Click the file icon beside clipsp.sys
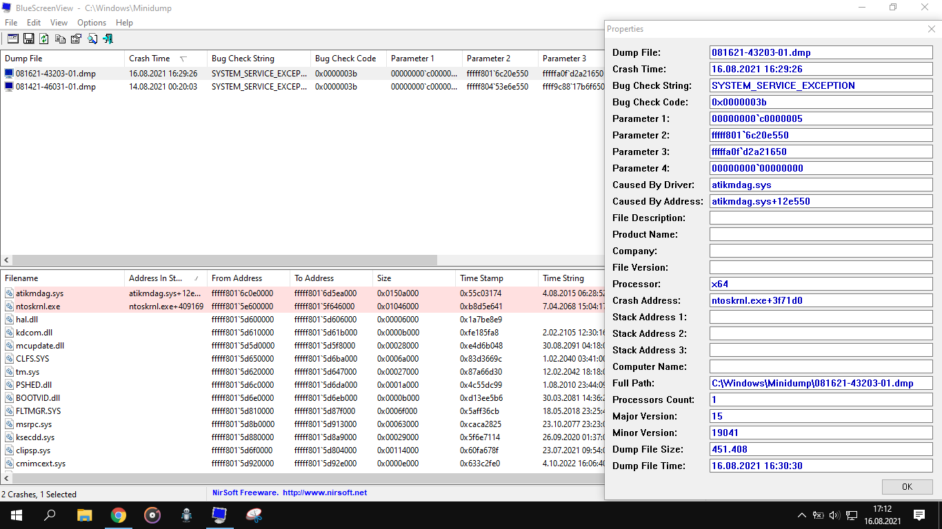The image size is (942, 529). pyautogui.click(x=9, y=450)
